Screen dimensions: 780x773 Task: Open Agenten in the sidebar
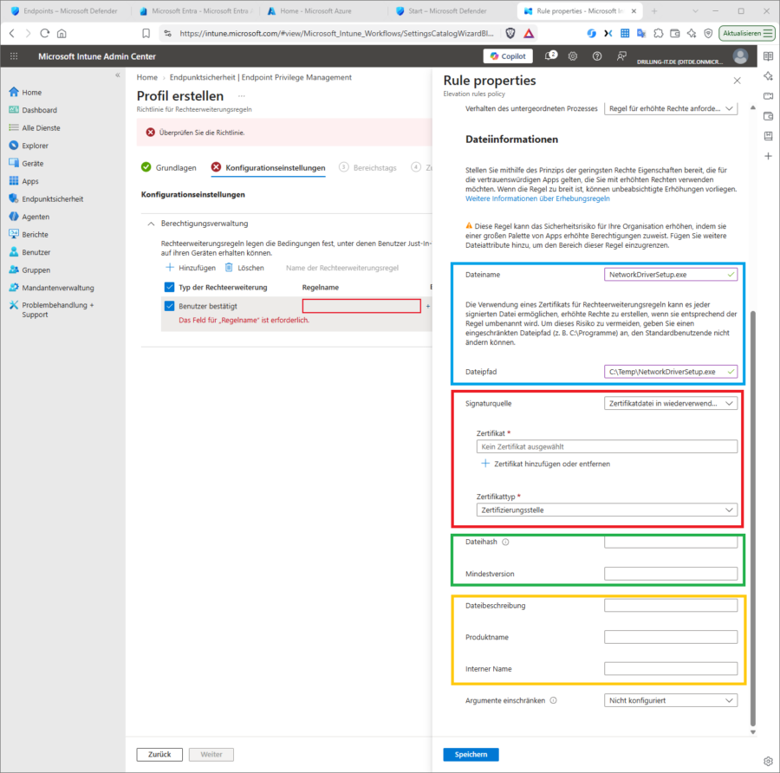coord(29,217)
